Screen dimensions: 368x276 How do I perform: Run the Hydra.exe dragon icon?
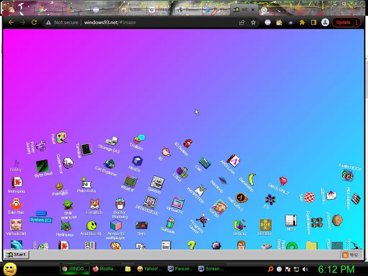pyautogui.click(x=66, y=226)
